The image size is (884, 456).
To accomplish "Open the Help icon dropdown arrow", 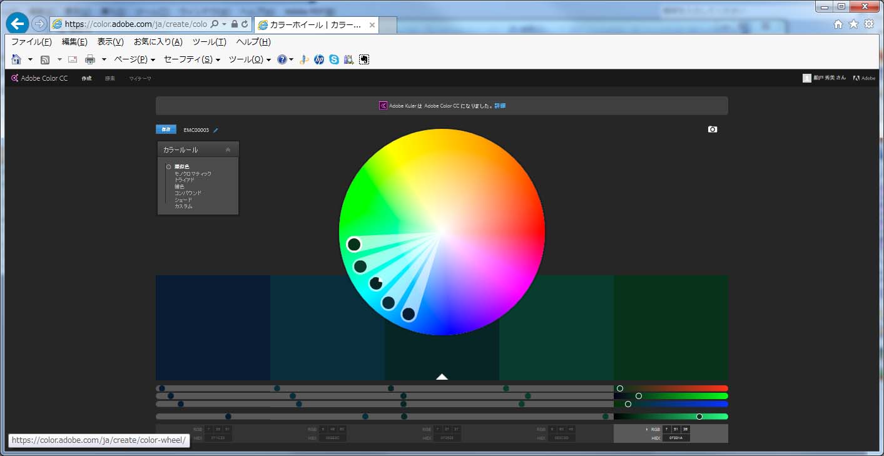I will coord(291,59).
